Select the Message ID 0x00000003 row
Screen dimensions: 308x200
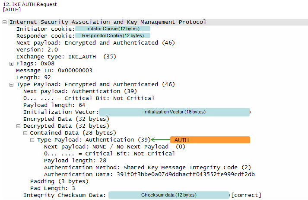pos(54,71)
